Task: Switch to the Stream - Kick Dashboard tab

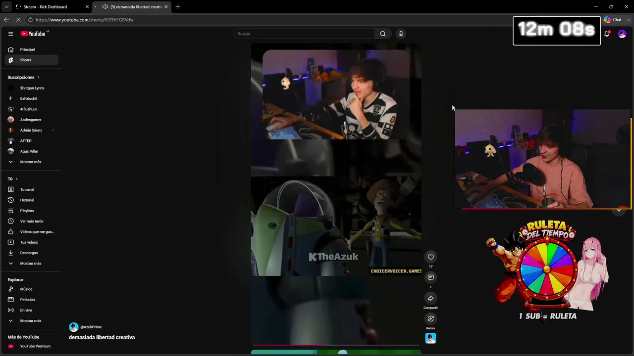Action: pos(52,6)
